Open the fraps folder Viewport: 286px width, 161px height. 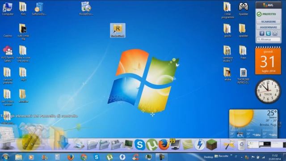pos(243,52)
